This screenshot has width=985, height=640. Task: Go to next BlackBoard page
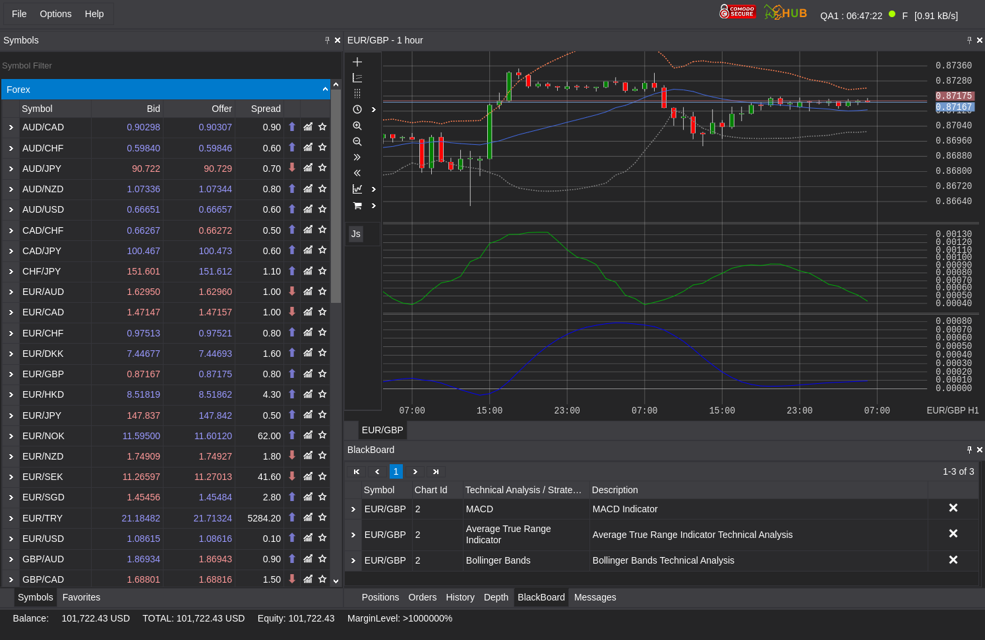click(415, 471)
